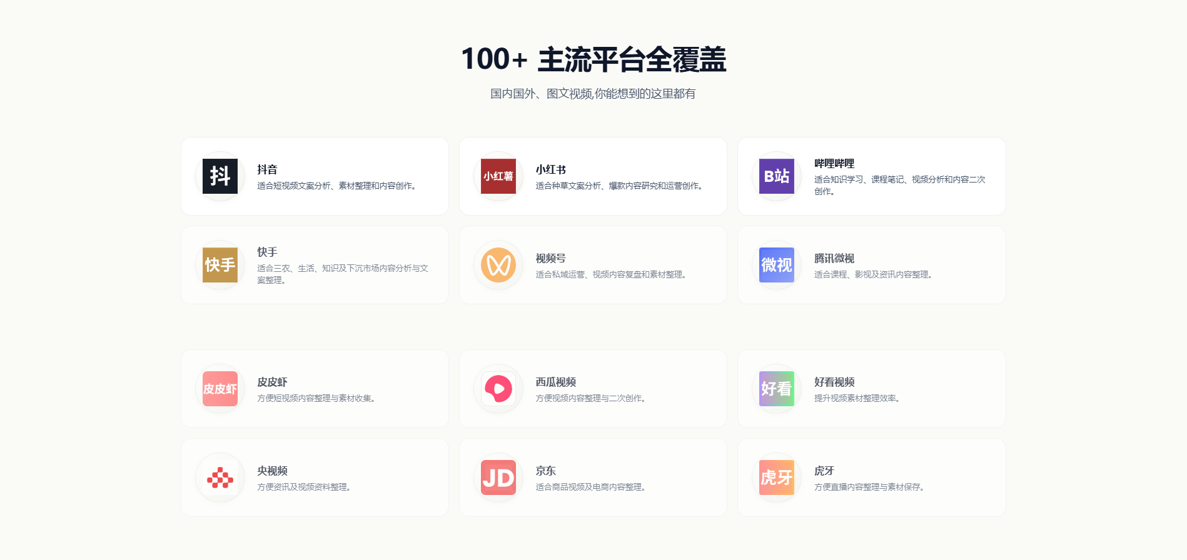Click the 哔哩哔哩 description about 知识学习
Image resolution: width=1187 pixels, height=560 pixels.
[x=899, y=185]
